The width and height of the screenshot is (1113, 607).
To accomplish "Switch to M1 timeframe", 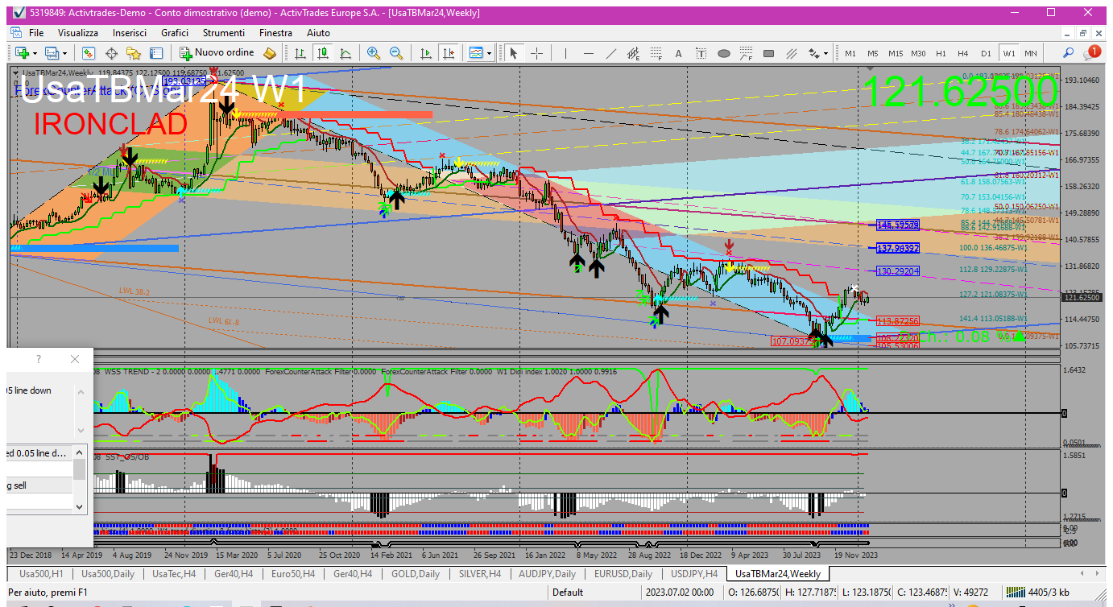I will (x=850, y=53).
